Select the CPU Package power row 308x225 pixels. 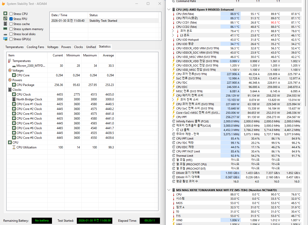[x=25, y=85]
